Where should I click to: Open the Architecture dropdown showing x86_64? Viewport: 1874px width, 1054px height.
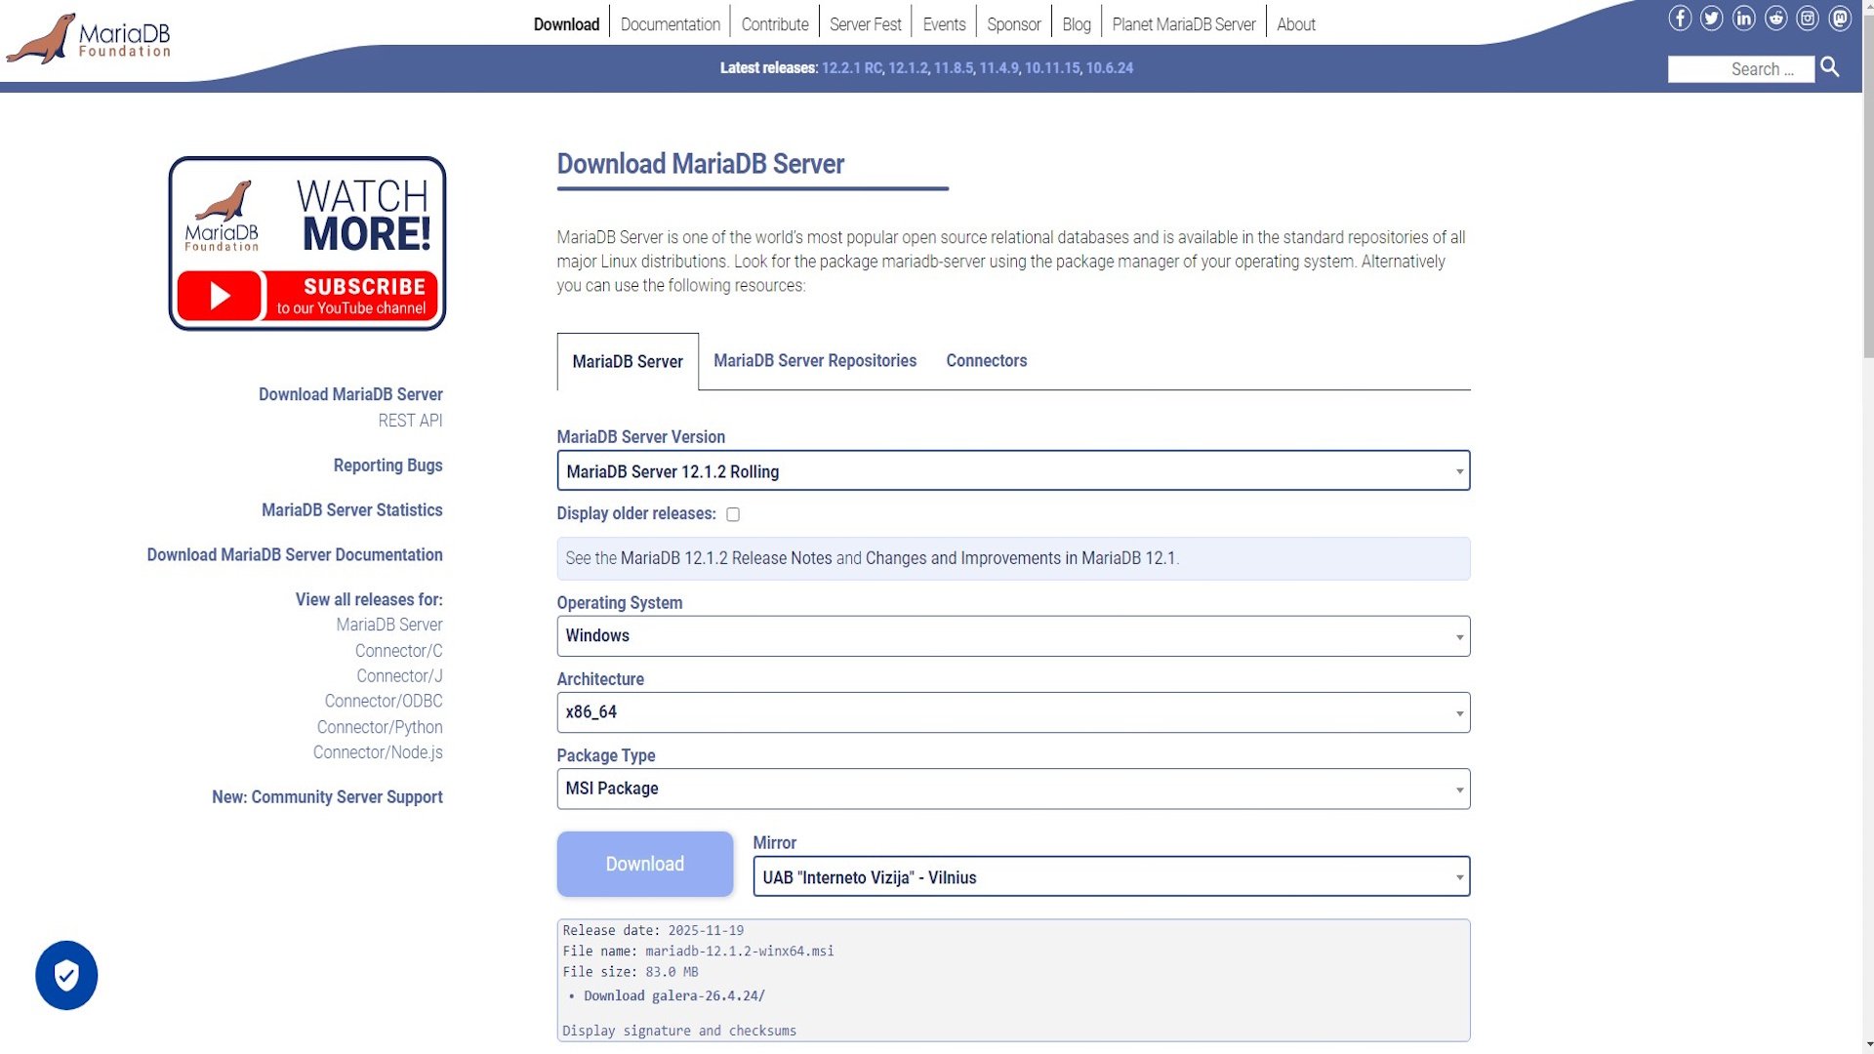coord(1013,712)
